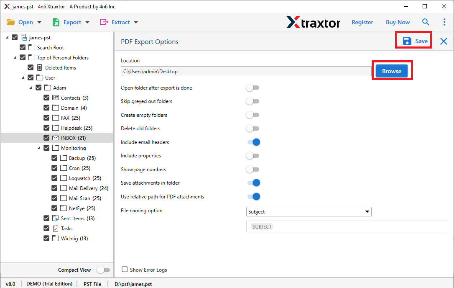Click the Sent Items folder icon
The image size is (454, 288).
pyautogui.click(x=55, y=218)
